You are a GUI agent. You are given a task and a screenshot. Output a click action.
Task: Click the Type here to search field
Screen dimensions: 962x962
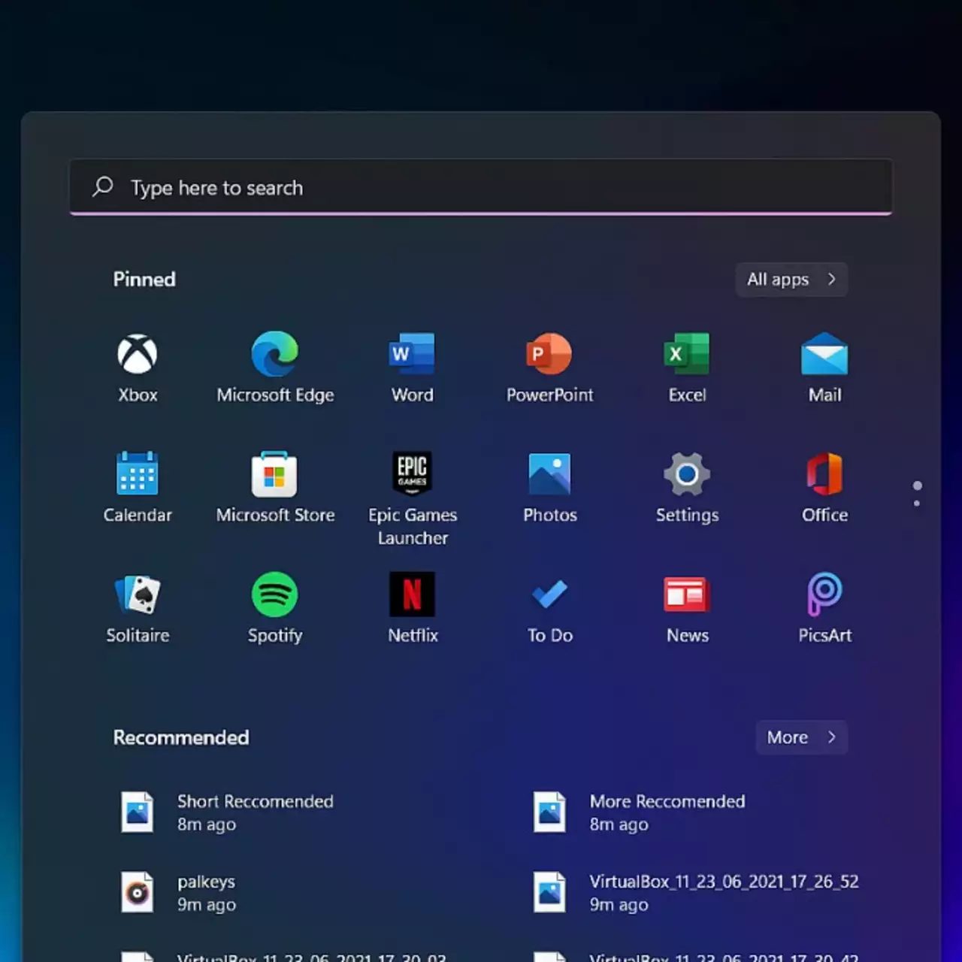481,187
